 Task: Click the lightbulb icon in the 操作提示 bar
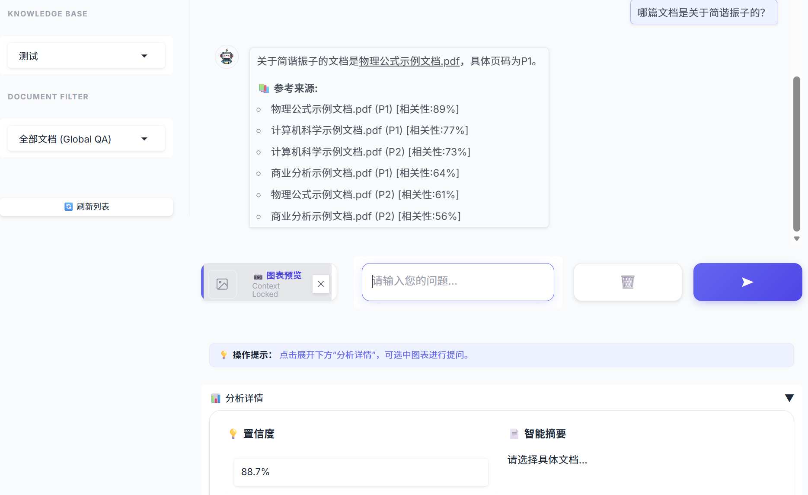[224, 355]
